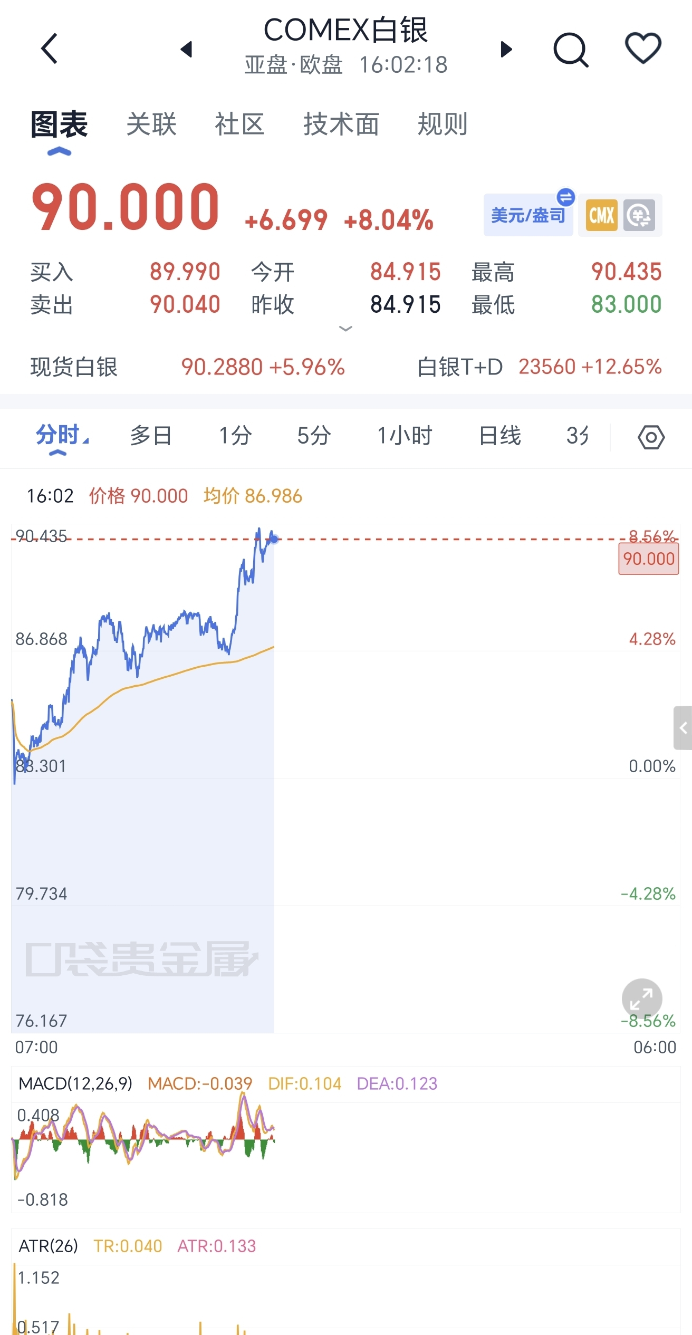Open 白银T+D quote link
The image size is (692, 1335).
pyautogui.click(x=539, y=367)
